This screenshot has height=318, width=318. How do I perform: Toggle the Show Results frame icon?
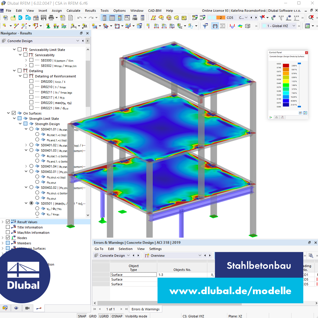click(215, 26)
